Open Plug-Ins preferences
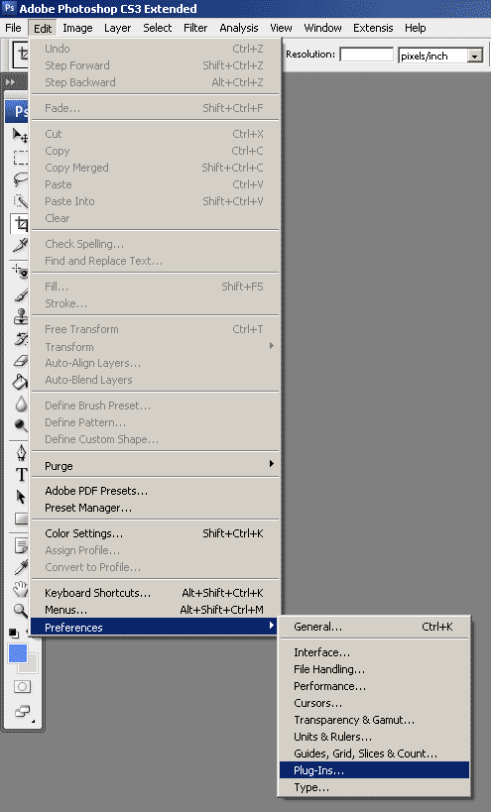Viewport: 491px width, 812px height. (375, 770)
